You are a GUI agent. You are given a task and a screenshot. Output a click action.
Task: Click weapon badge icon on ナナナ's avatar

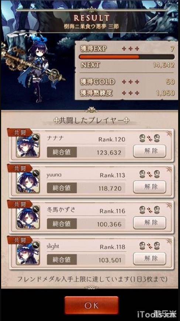click(35, 137)
